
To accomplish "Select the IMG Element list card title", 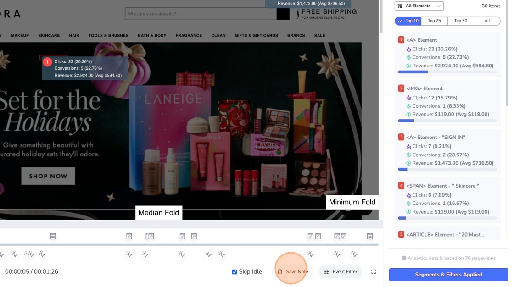I will pyautogui.click(x=424, y=88).
